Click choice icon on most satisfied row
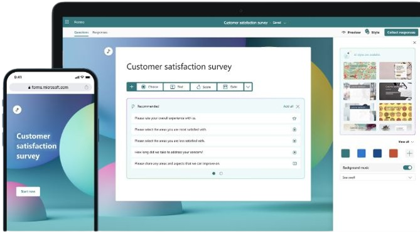The width and height of the screenshot is (420, 234). tap(294, 130)
